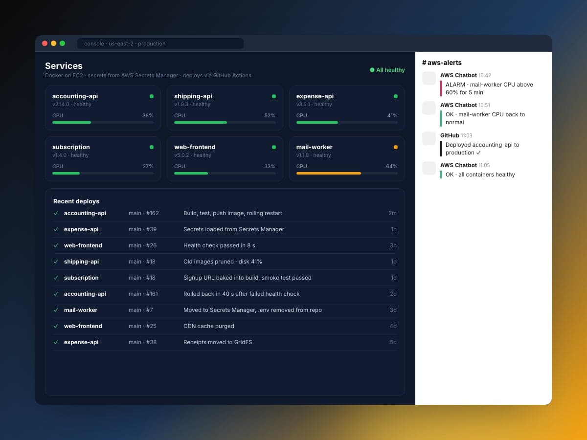587x440 pixels.
Task: Select 'Health check passed in 8 s' text
Action: coord(219,245)
